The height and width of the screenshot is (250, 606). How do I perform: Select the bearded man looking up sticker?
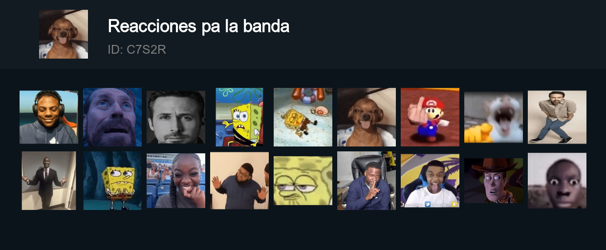coord(112,117)
